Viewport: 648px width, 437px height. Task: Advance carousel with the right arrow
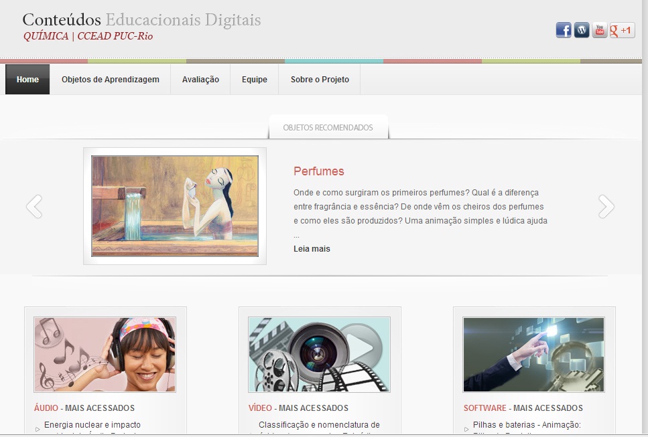(x=606, y=206)
